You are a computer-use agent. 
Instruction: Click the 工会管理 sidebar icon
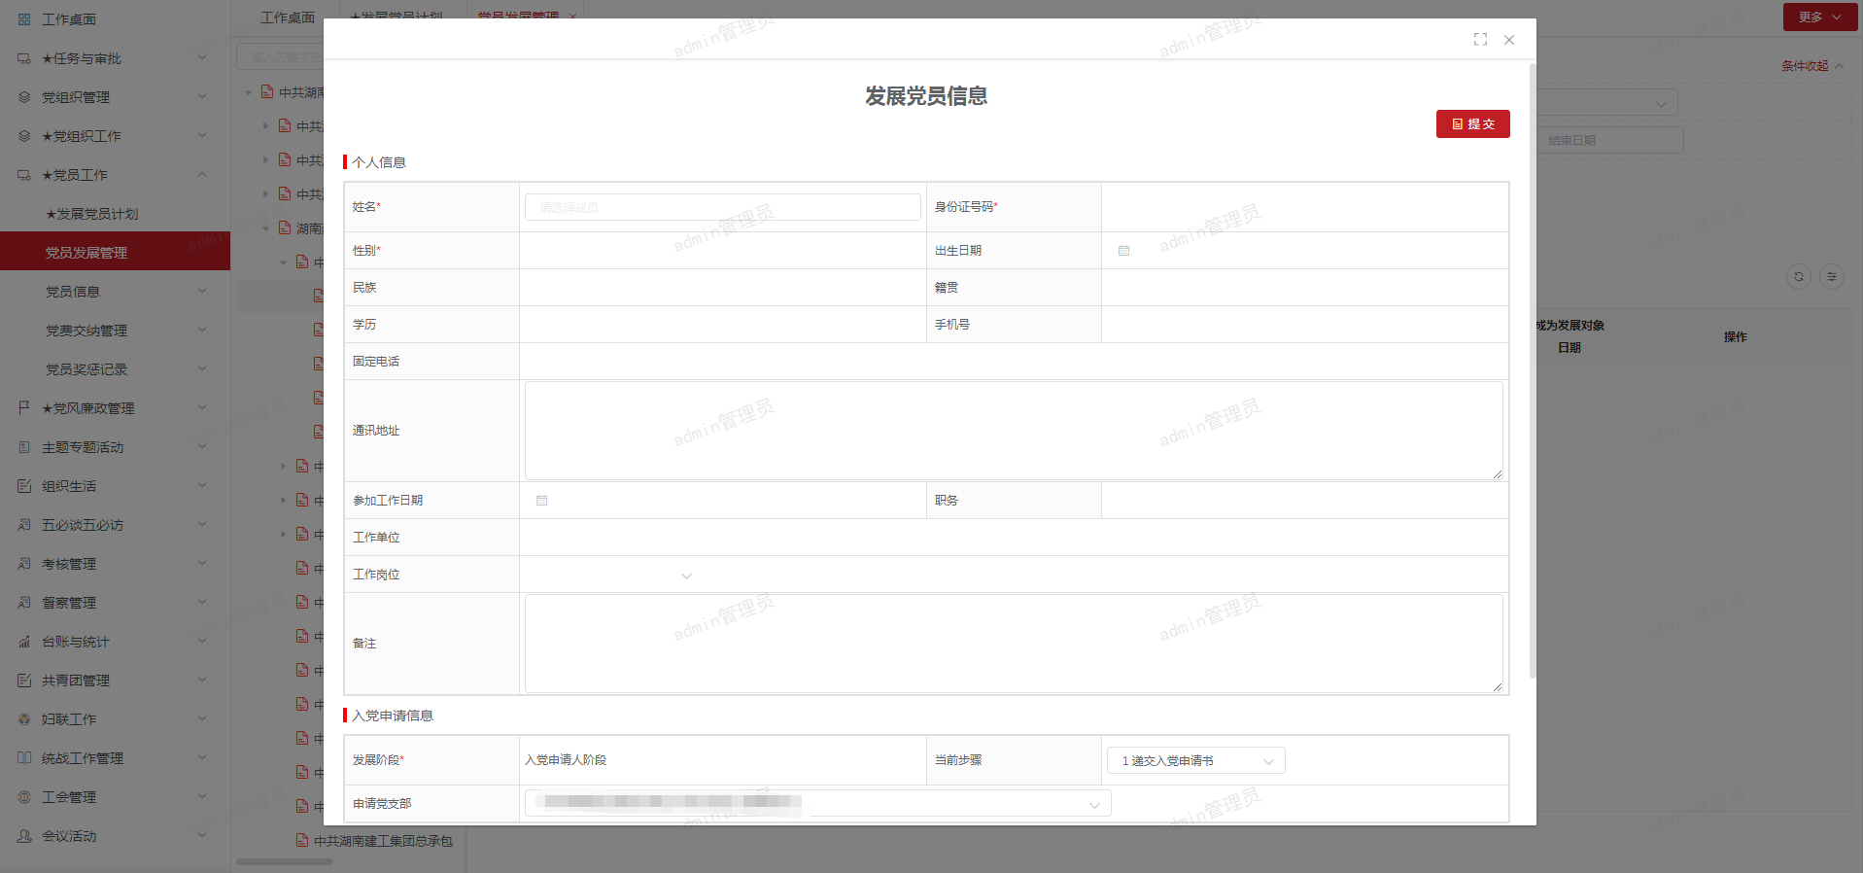(x=24, y=797)
